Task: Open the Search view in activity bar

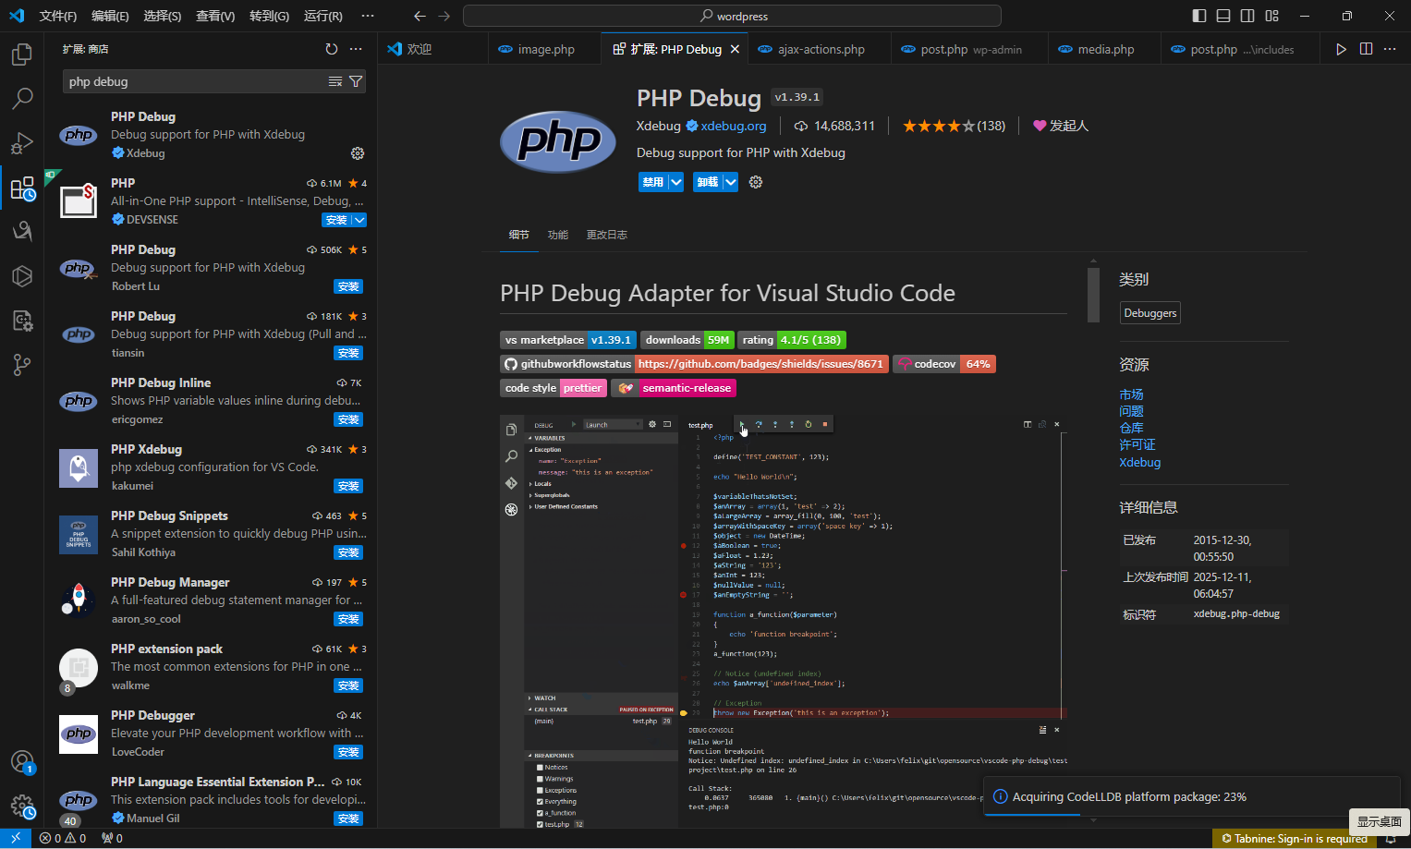Action: click(22, 98)
